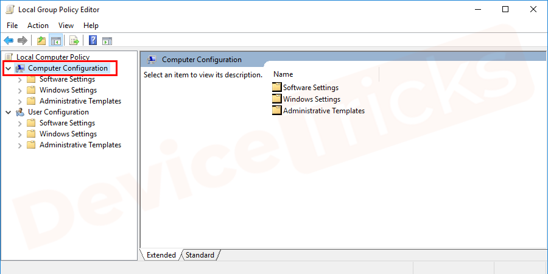Expand Software Settings under User Configuration
The image size is (548, 274).
click(x=20, y=124)
